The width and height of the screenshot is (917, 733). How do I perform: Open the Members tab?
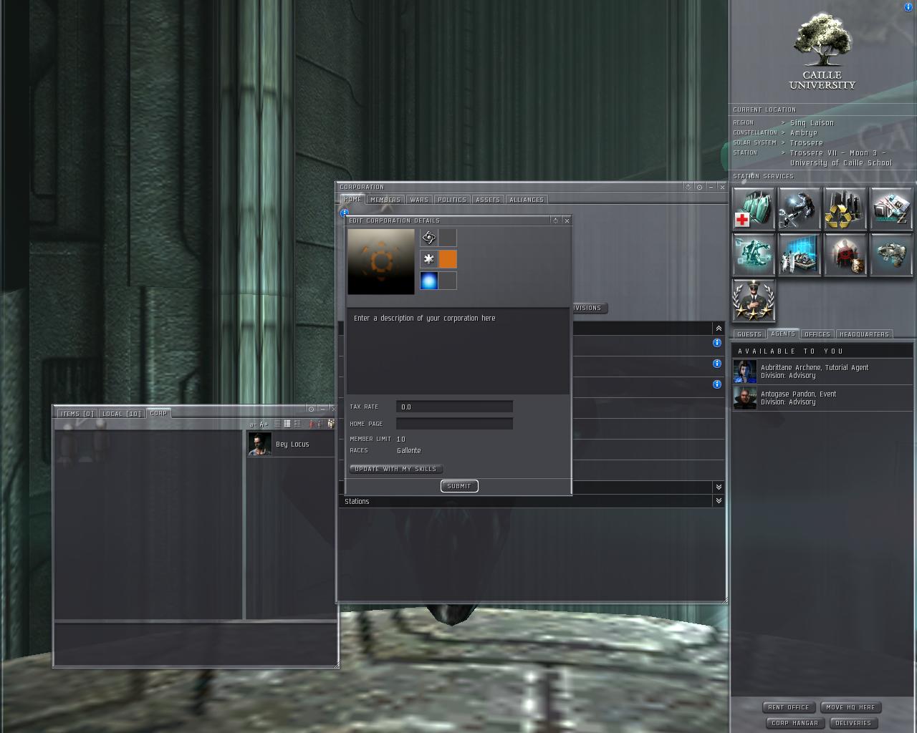[385, 200]
